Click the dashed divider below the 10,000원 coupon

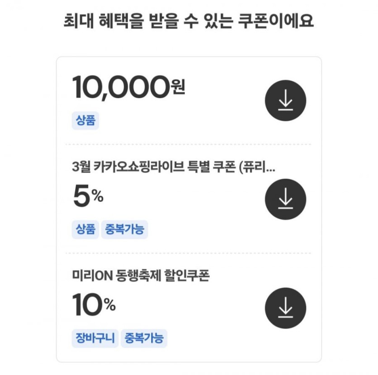pos(189,145)
